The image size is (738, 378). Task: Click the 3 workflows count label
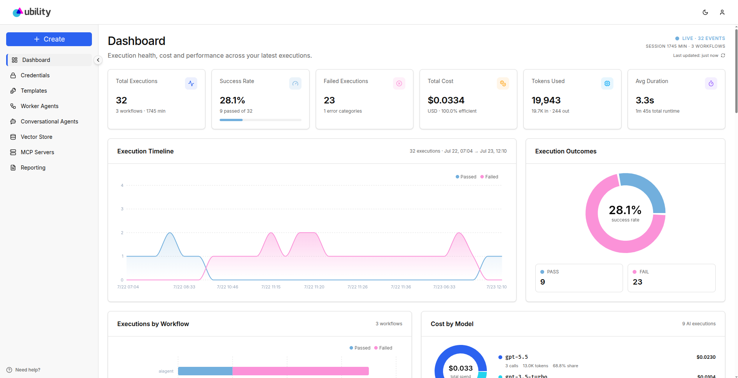point(389,324)
